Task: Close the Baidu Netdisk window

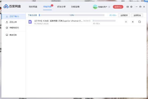Action: pyautogui.click(x=144, y=7)
